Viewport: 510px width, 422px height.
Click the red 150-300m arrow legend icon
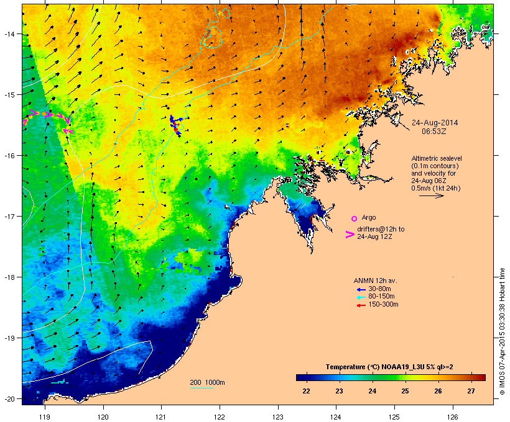click(x=361, y=305)
